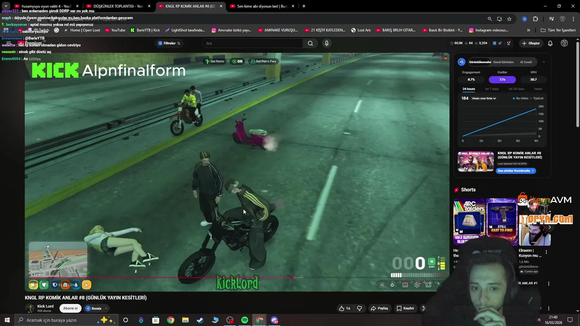
Task: Toggle the Bu video chart legend
Action: [x=521, y=98]
